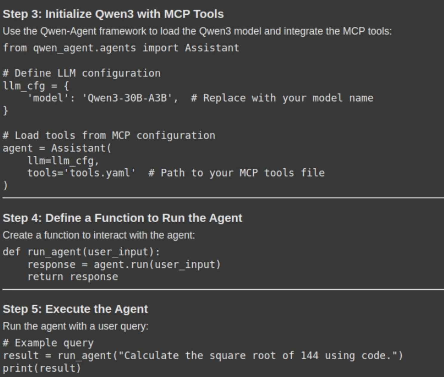Viewport: 444px width, 377px height.
Task: Click the llm_cfg assignment line
Action: pyautogui.click(x=36, y=86)
